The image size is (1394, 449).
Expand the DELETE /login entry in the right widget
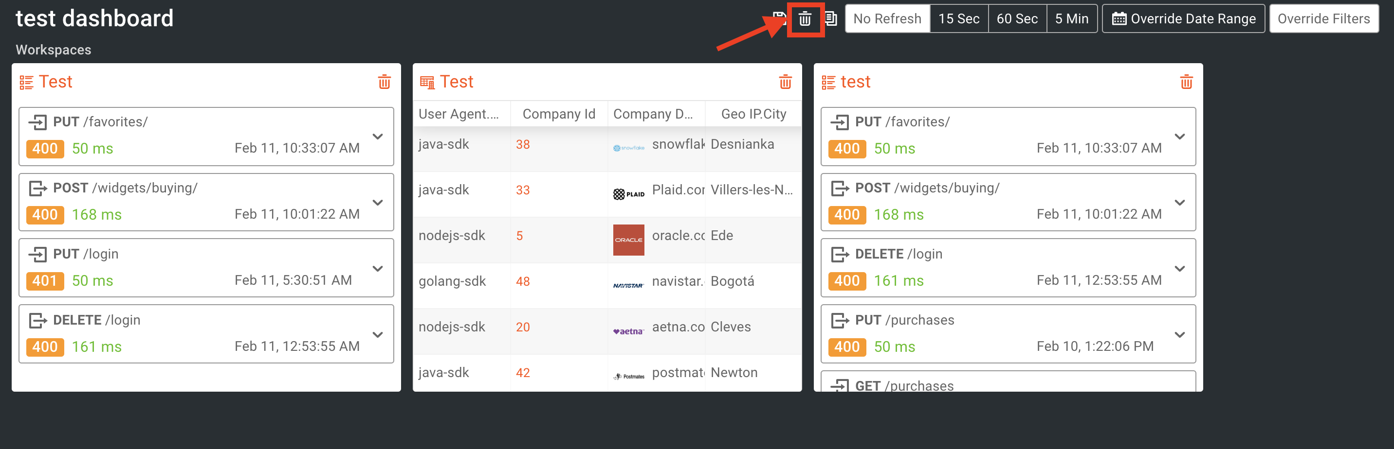coord(1180,268)
